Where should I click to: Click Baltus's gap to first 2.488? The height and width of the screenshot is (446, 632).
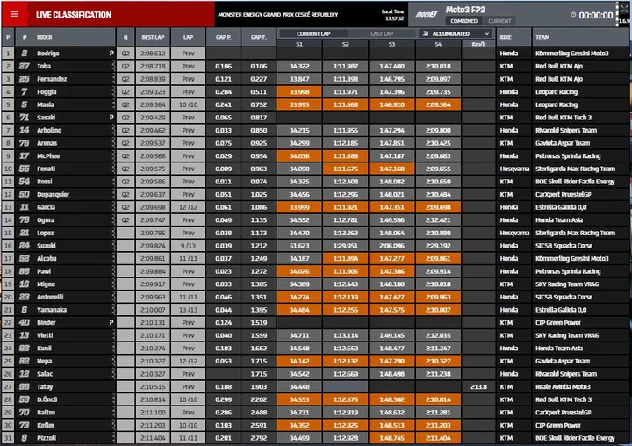pos(258,413)
